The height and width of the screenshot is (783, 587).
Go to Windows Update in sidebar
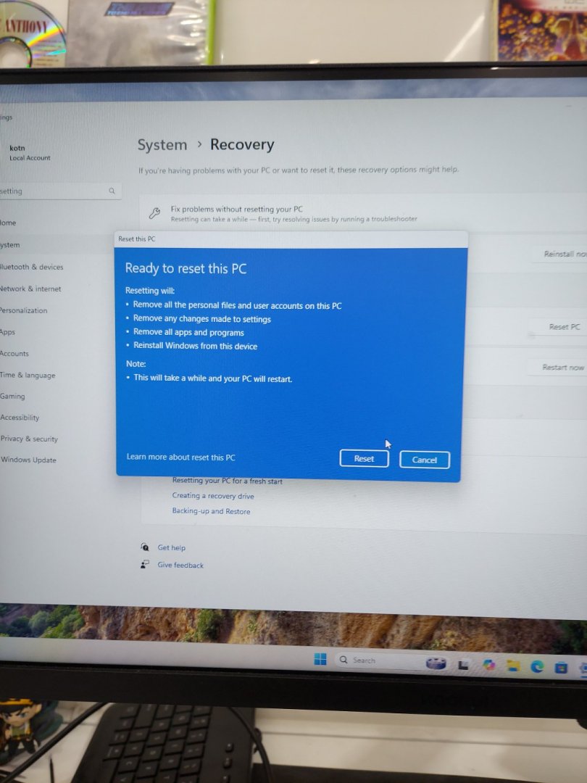coord(28,460)
